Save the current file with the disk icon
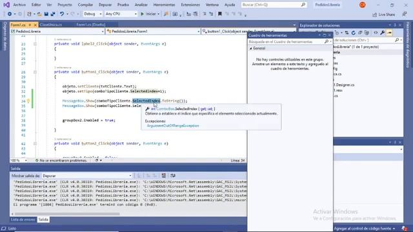 coord(46,14)
